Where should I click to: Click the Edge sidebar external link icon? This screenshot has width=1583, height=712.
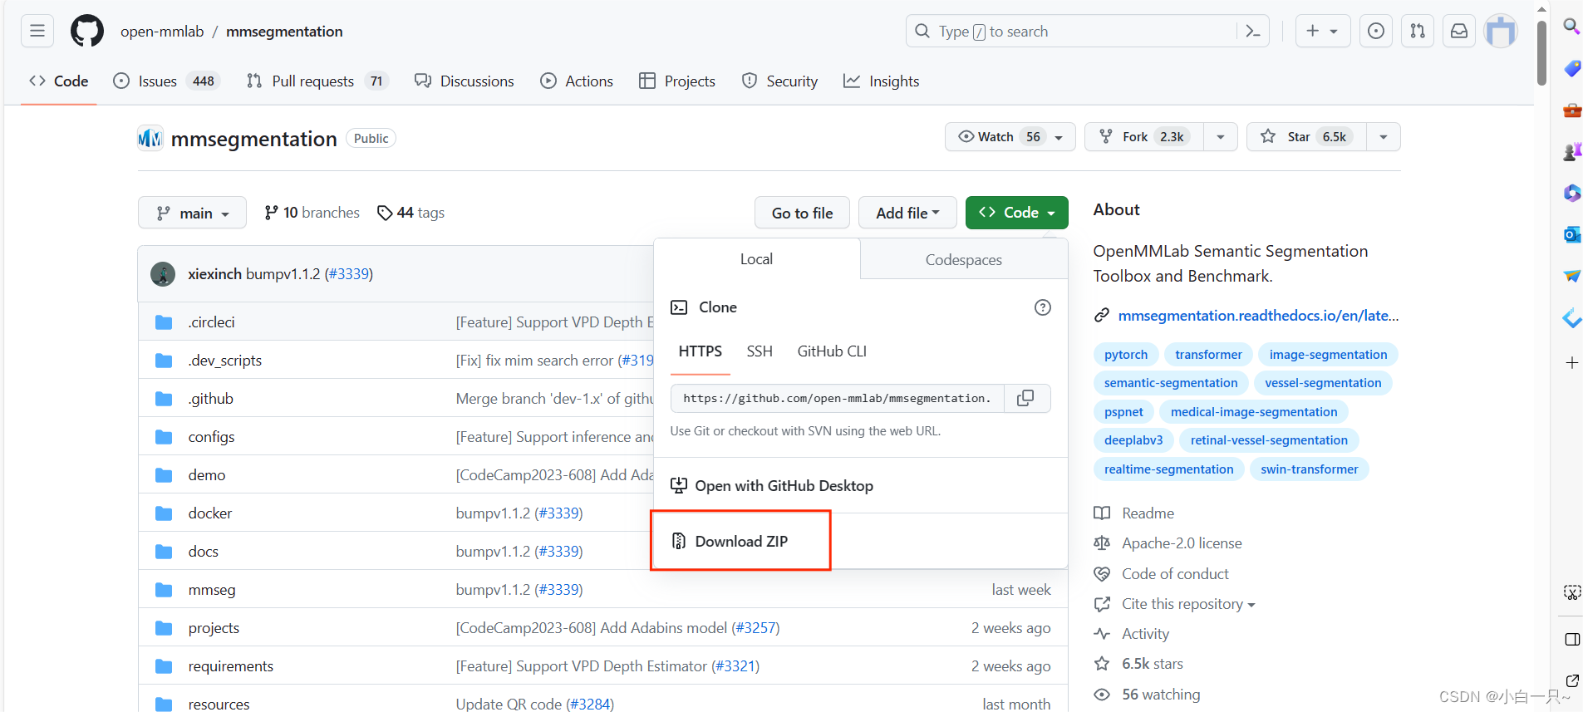tap(1571, 680)
